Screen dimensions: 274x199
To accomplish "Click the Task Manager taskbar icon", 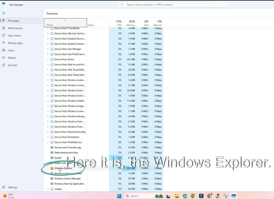I will 234,196.
